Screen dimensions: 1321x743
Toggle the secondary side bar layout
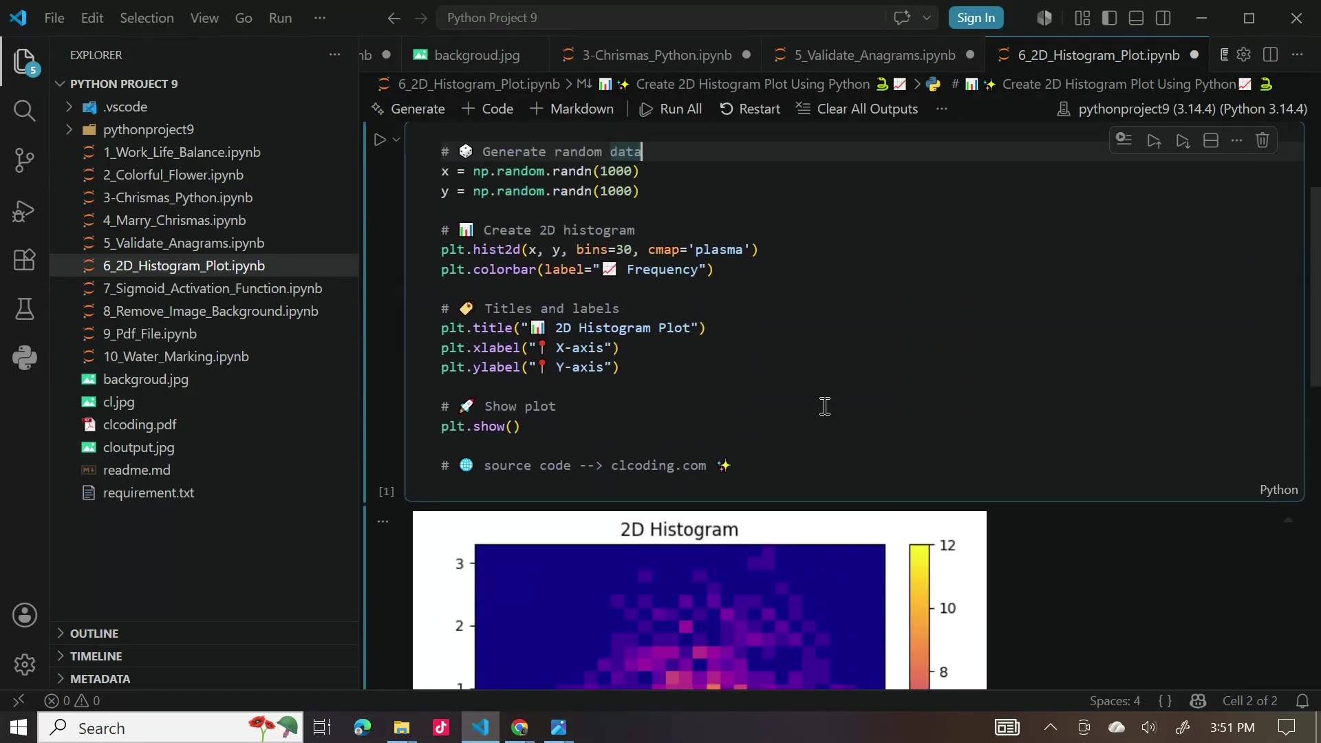pos(1163,18)
